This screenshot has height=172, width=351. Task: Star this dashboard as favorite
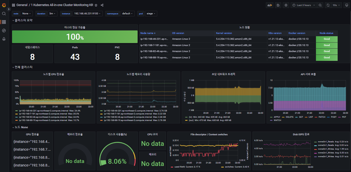coord(96,5)
